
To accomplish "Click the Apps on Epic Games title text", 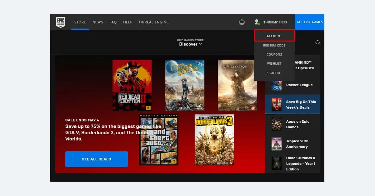I will (x=298, y=124).
